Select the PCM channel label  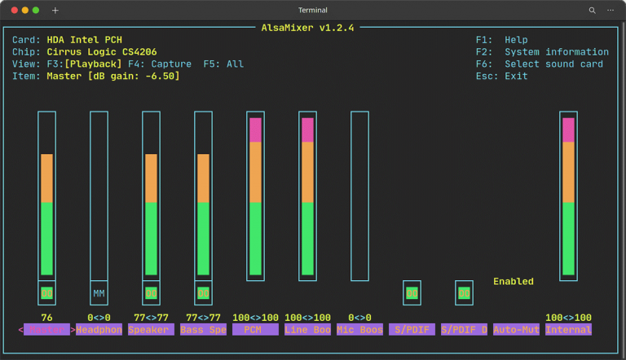[255, 330]
